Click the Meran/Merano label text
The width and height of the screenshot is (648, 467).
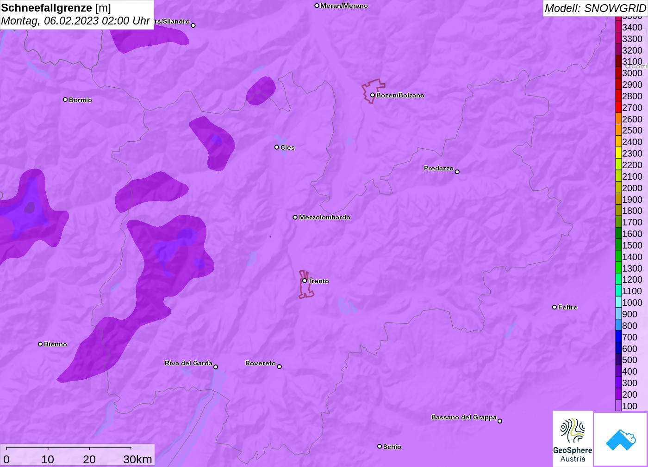(344, 6)
